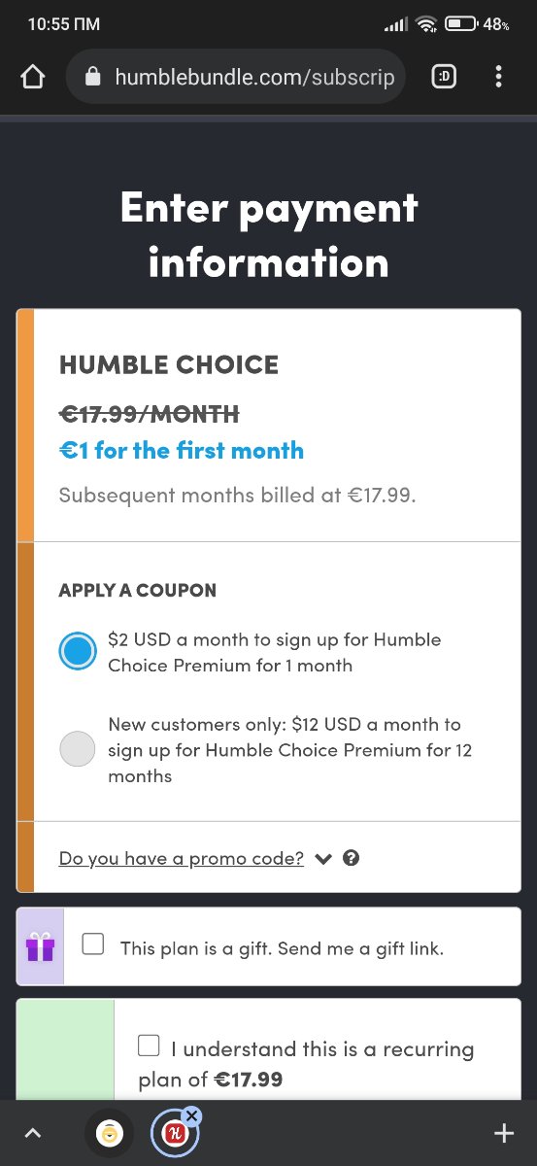Click the promo code help question icon
Image resolution: width=537 pixels, height=1166 pixels.
click(352, 858)
